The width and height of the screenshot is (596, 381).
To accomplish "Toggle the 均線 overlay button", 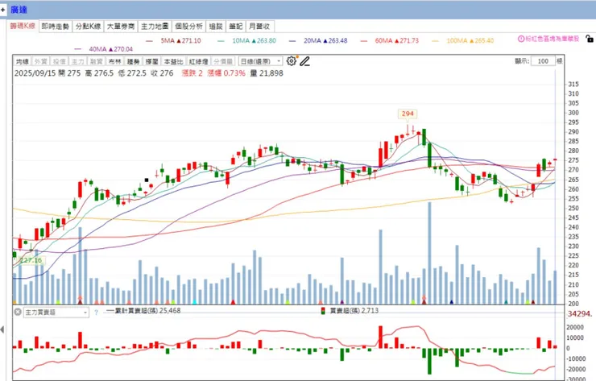I will pos(23,61).
